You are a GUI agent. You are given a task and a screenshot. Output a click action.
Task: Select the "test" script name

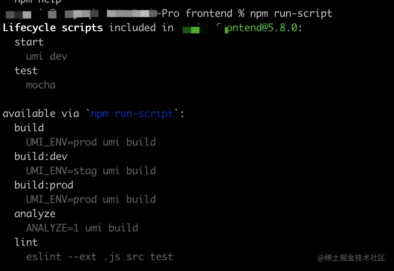pos(26,71)
